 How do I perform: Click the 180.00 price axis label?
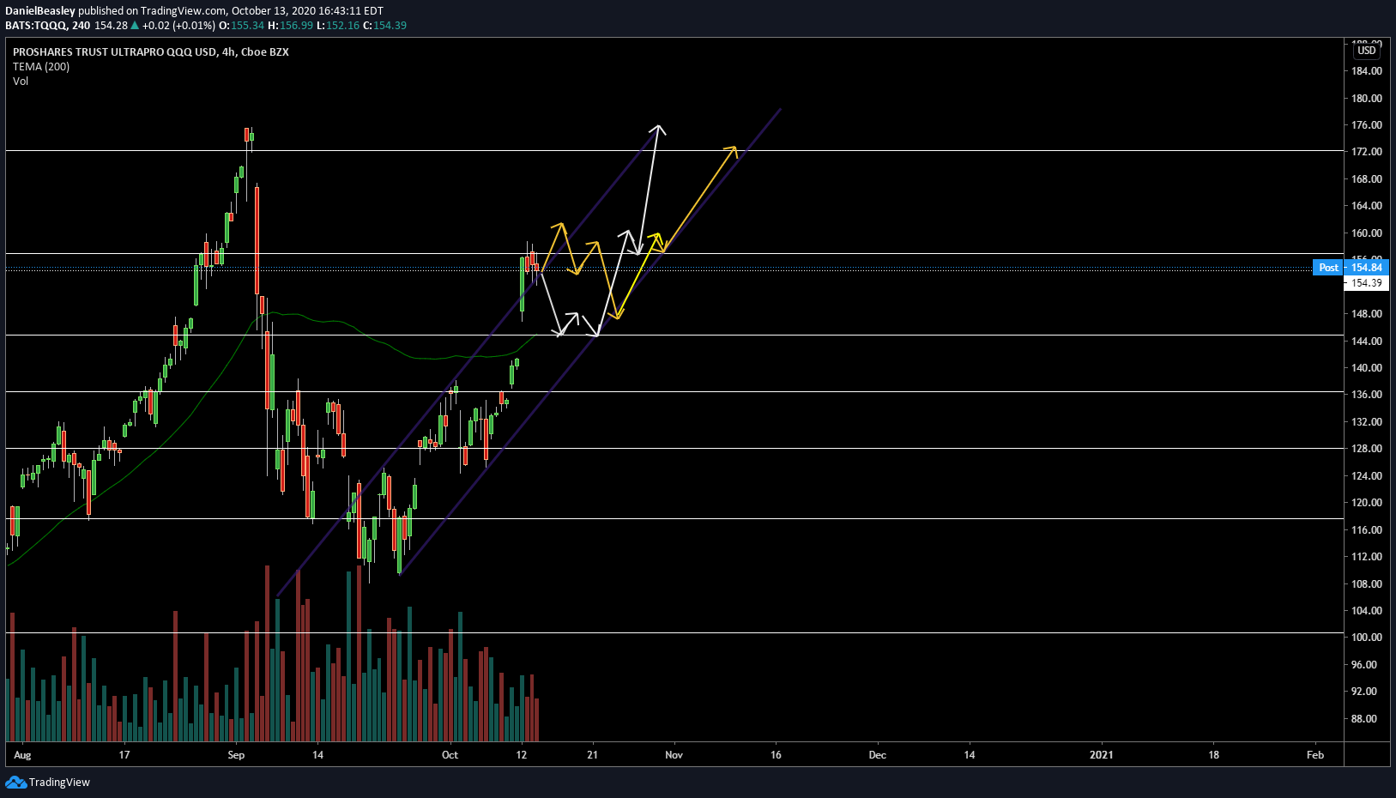tap(1367, 98)
